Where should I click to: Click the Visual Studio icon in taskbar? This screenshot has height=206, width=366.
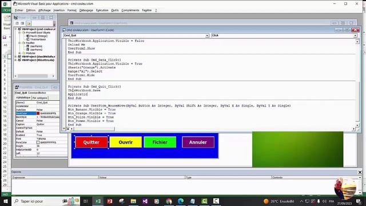click(145, 201)
